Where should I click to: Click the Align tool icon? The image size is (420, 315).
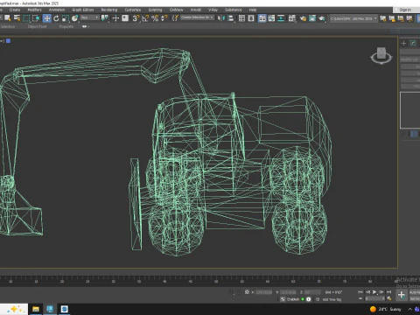tap(231, 18)
